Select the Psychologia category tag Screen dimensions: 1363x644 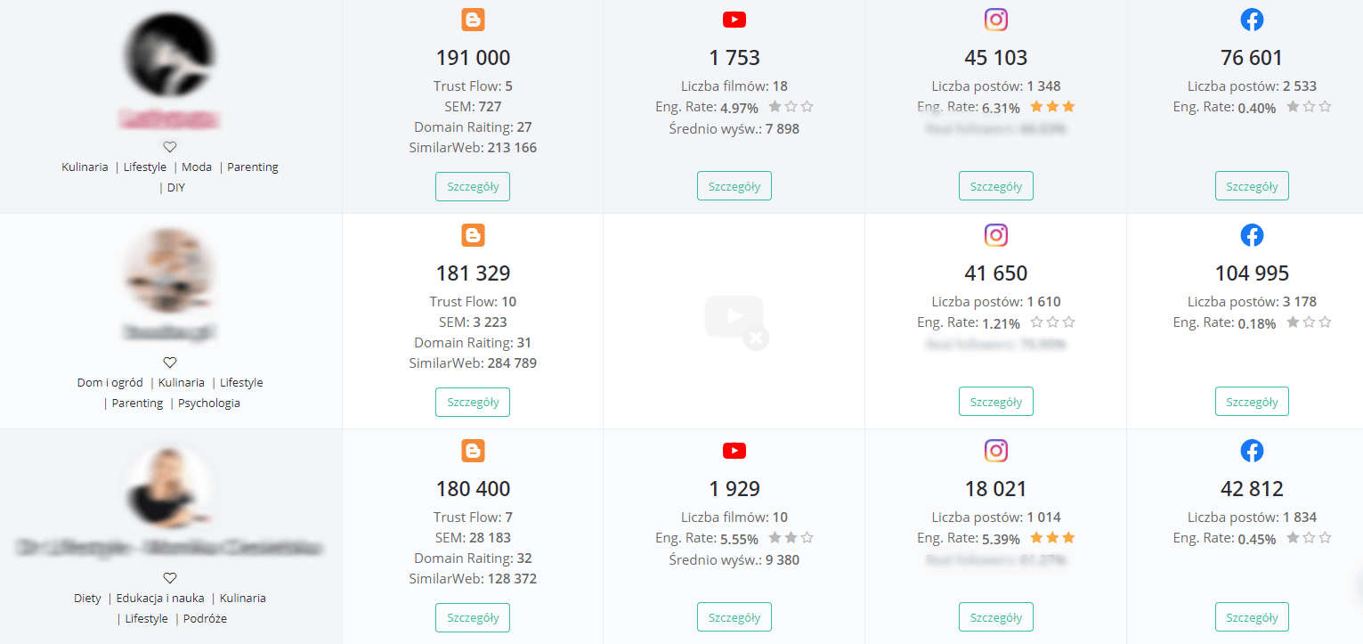(209, 404)
